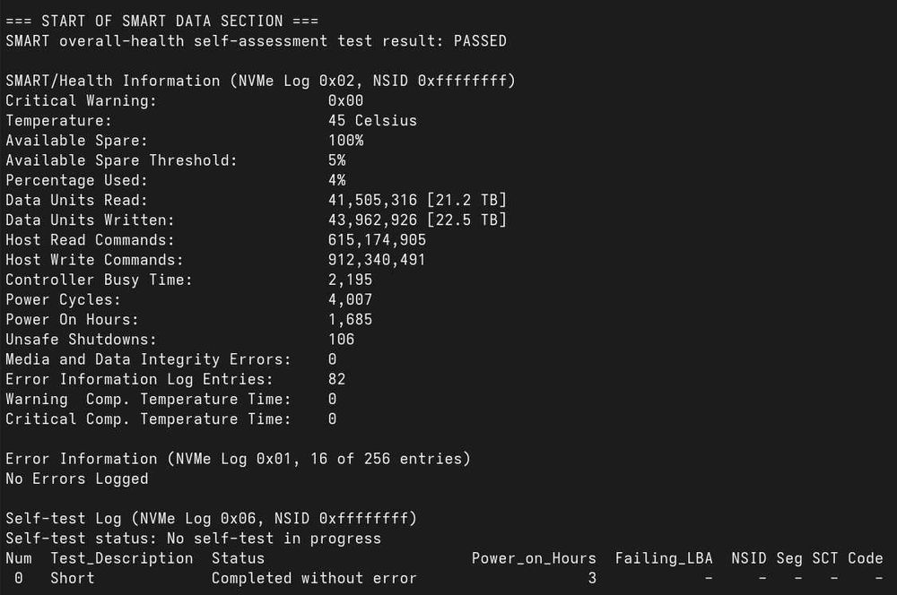Click the Critical Warning value 0x00
The image size is (897, 595).
(x=345, y=100)
